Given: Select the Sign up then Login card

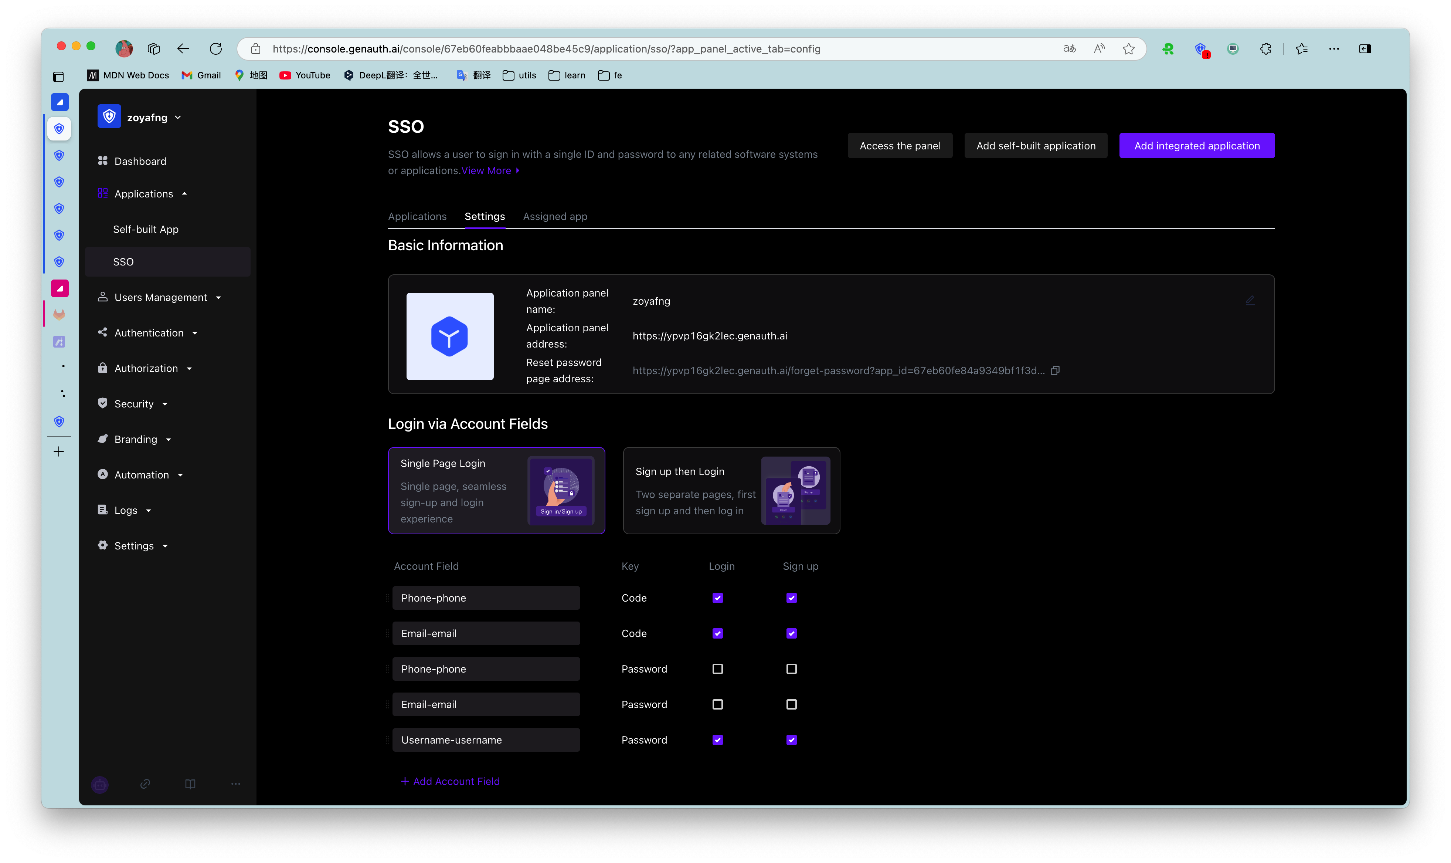Looking at the screenshot, I should click(731, 490).
